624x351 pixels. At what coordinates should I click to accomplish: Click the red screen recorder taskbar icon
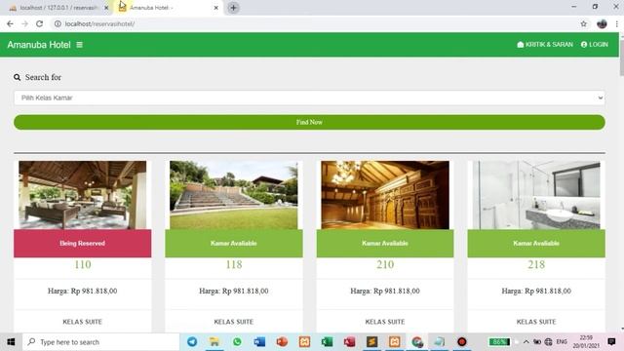pos(461,342)
